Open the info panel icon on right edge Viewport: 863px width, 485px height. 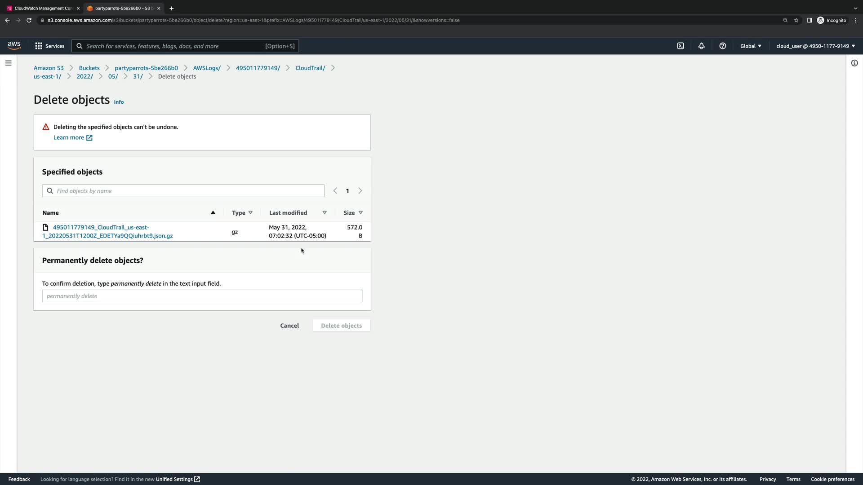[854, 63]
